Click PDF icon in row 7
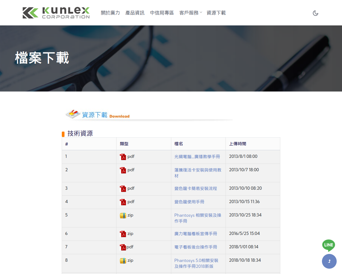Image resolution: width=342 pixels, height=274 pixels. pyautogui.click(x=123, y=247)
